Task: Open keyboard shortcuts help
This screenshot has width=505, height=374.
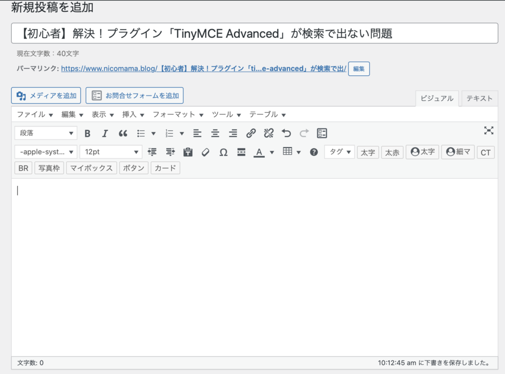Action: pos(314,152)
